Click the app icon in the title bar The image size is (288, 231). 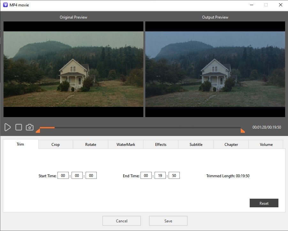click(x=4, y=5)
